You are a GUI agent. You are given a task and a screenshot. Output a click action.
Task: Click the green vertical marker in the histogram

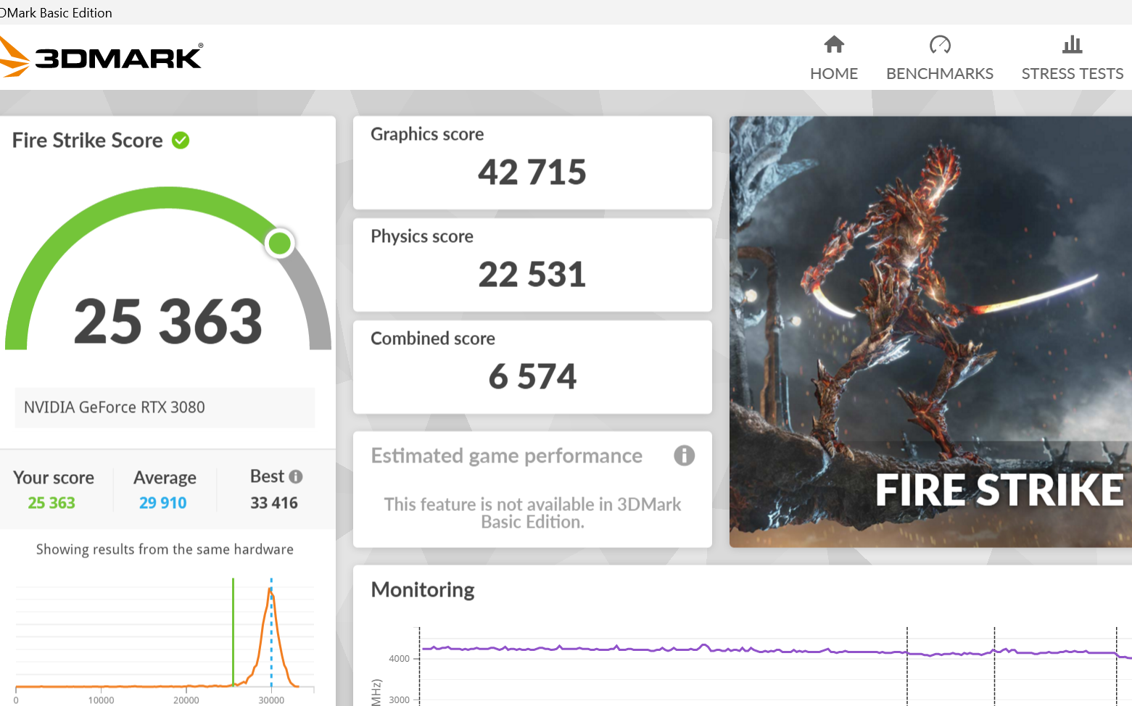coord(233,631)
